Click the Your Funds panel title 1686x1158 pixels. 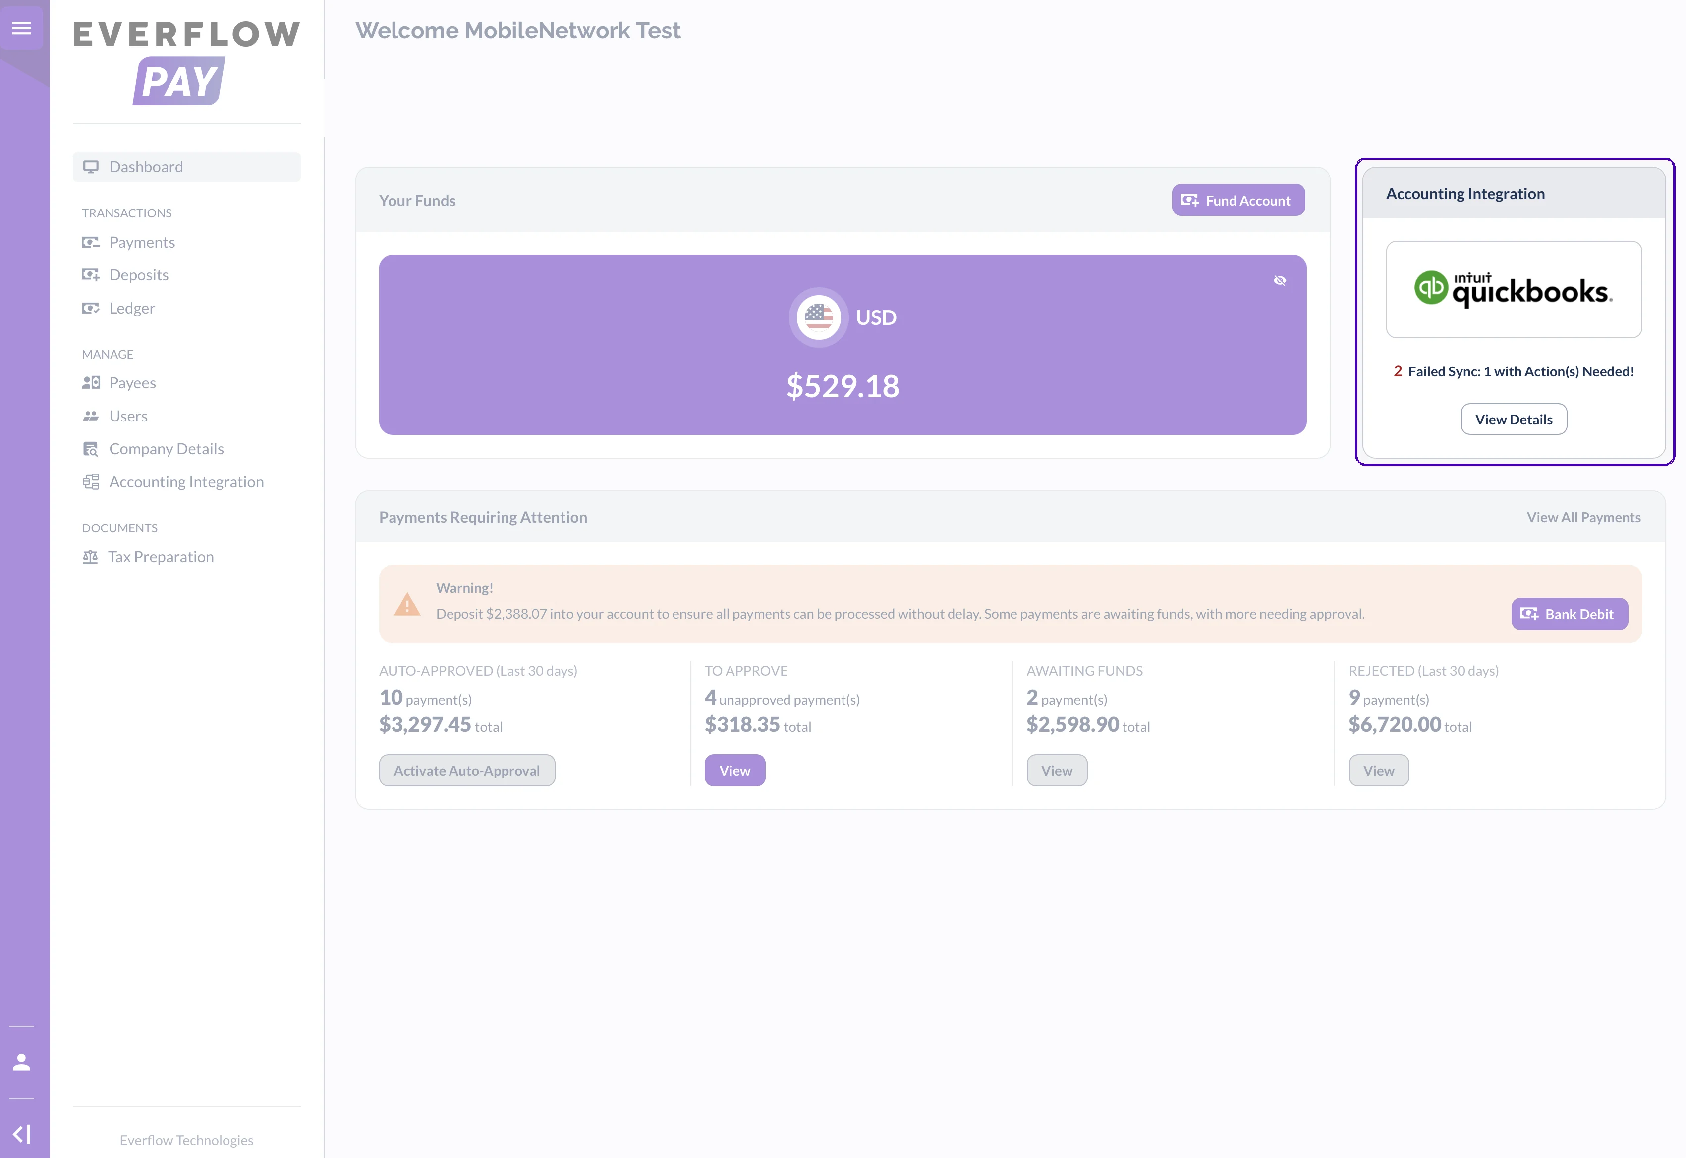(x=417, y=201)
